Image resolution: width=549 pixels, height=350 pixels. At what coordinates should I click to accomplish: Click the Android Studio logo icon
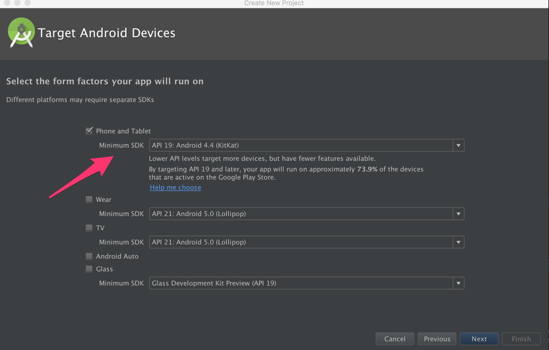(x=21, y=32)
